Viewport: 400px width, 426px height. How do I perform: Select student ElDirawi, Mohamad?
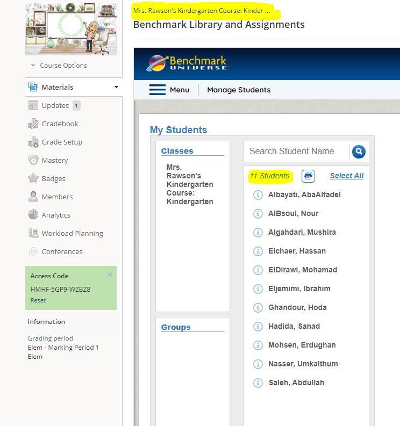coord(303,270)
